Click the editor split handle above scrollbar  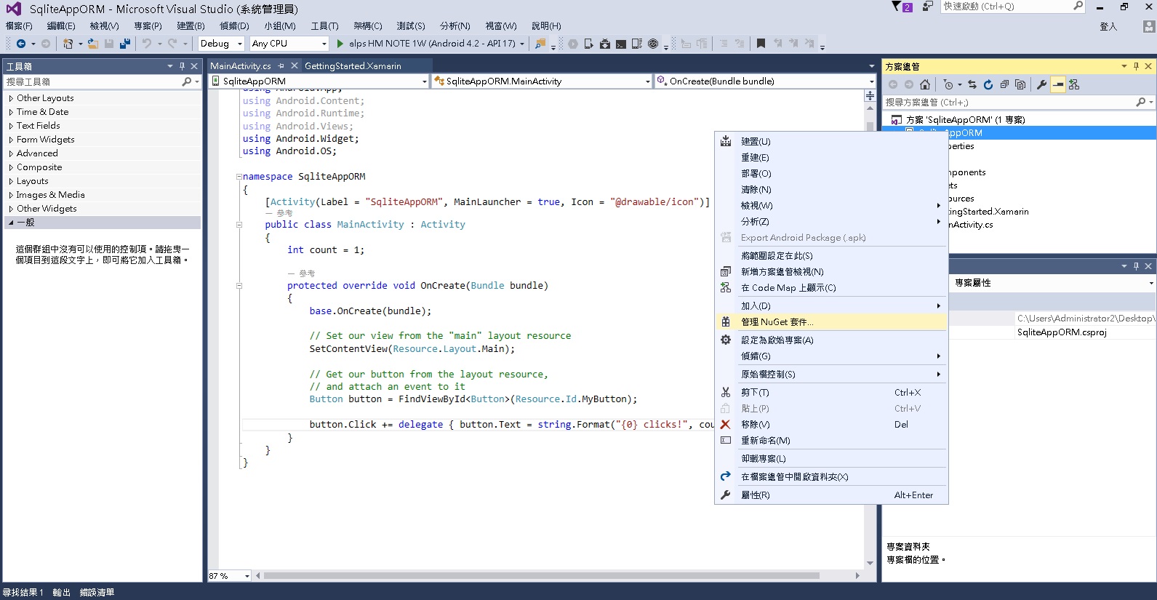pos(870,95)
